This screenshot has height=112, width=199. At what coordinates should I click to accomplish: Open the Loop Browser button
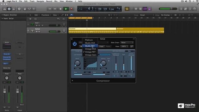(190, 9)
